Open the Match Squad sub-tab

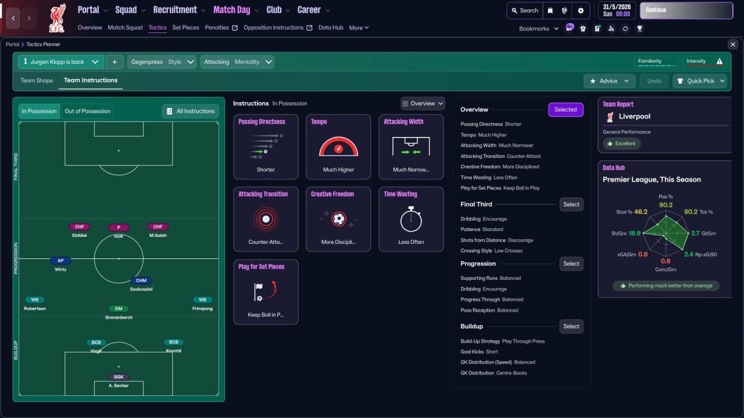click(x=125, y=27)
